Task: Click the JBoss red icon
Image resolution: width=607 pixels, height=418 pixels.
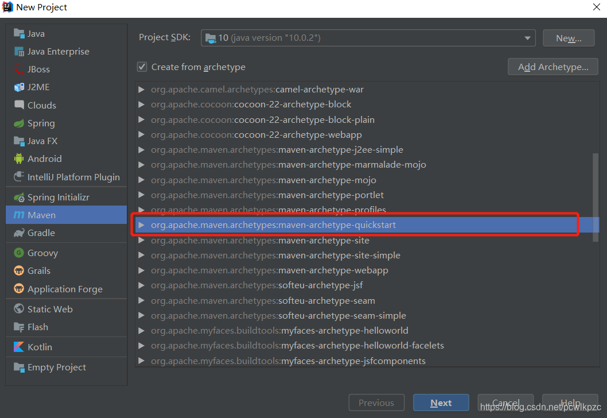Action: coord(19,69)
